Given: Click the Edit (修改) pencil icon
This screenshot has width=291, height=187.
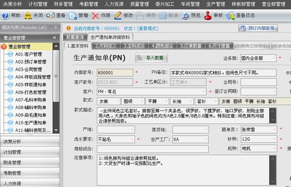Looking at the screenshot, I should (x=118, y=16).
